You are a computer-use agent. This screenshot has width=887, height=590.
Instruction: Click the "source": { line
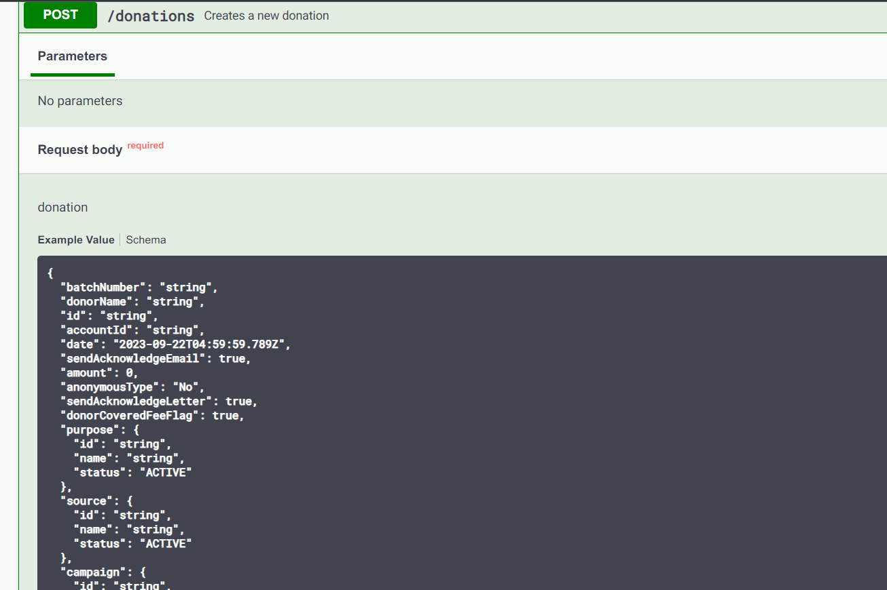click(x=96, y=501)
